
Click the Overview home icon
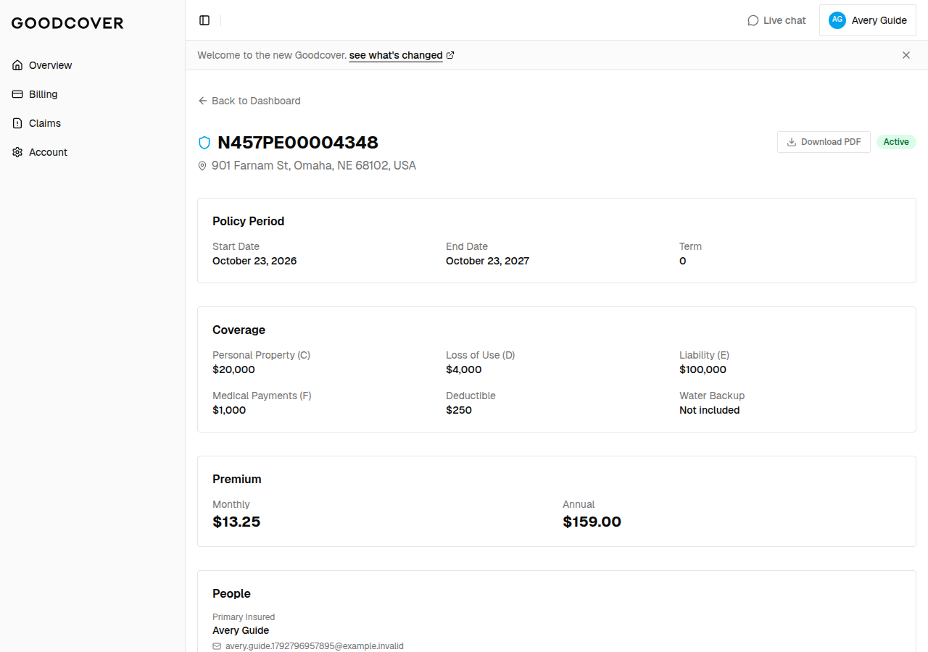[x=17, y=65]
